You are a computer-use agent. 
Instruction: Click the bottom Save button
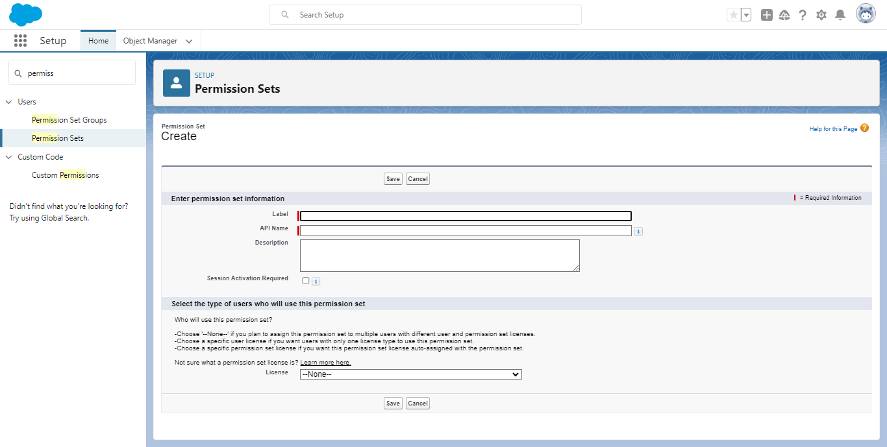(x=393, y=404)
